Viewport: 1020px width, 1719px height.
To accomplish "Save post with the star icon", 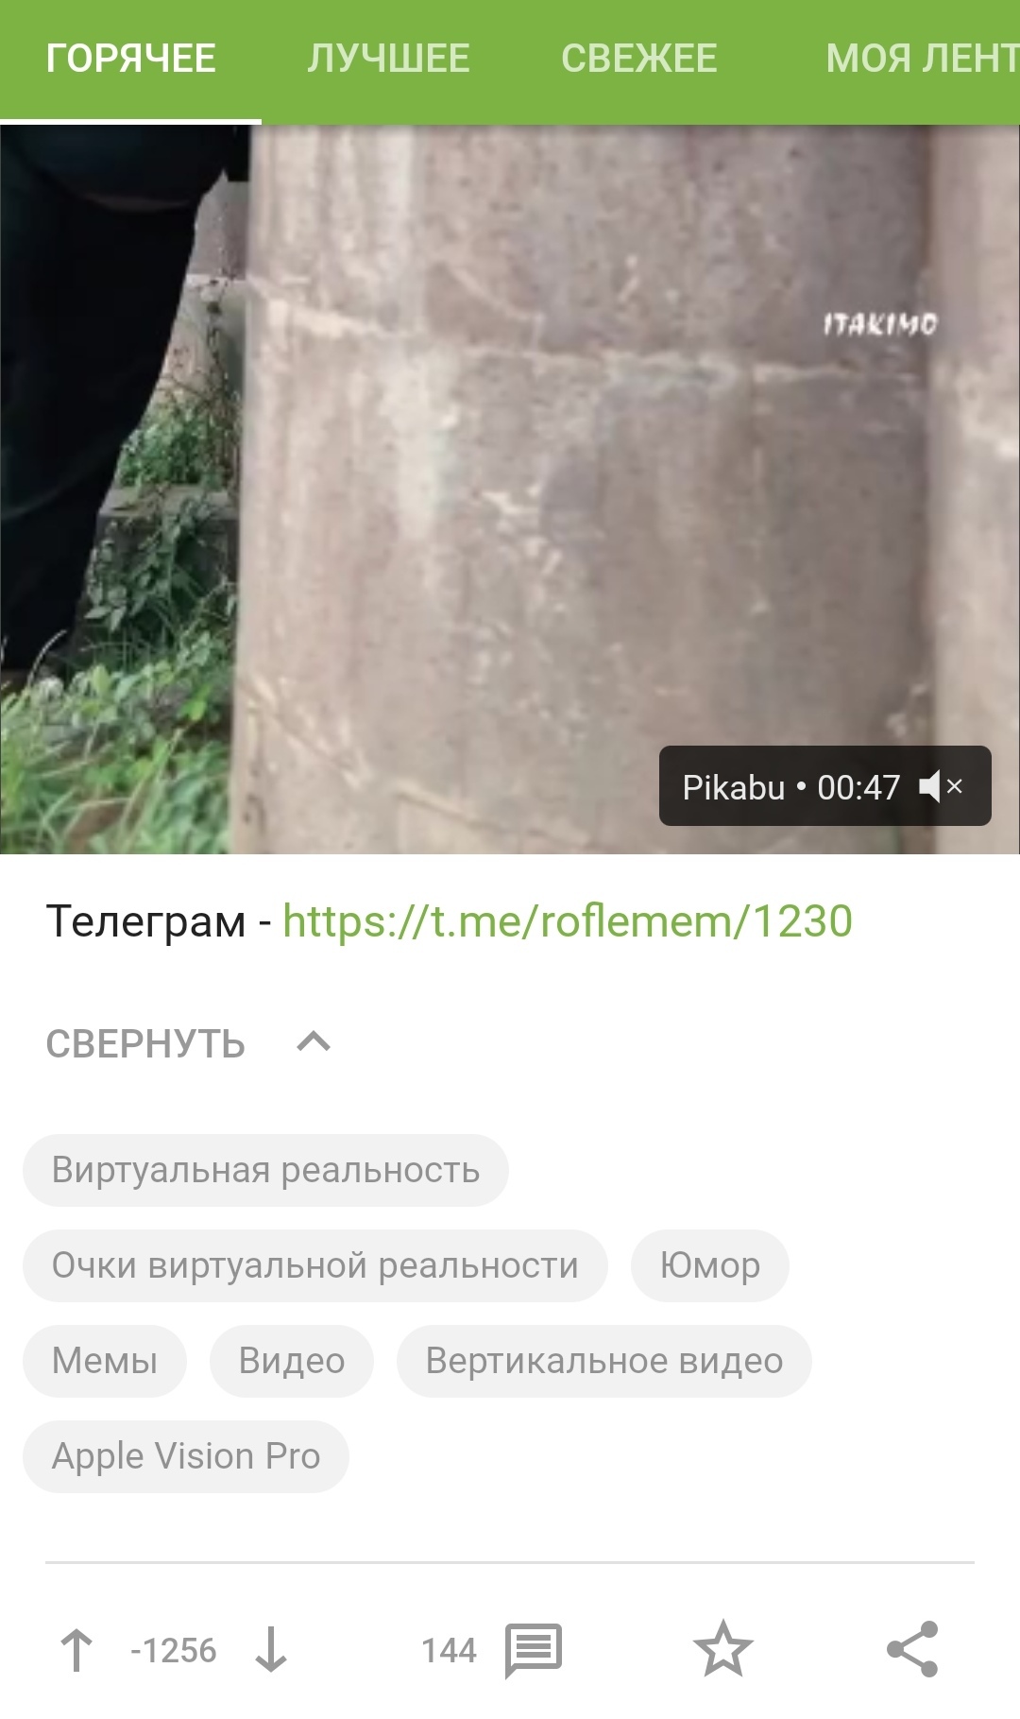I will tap(723, 1649).
